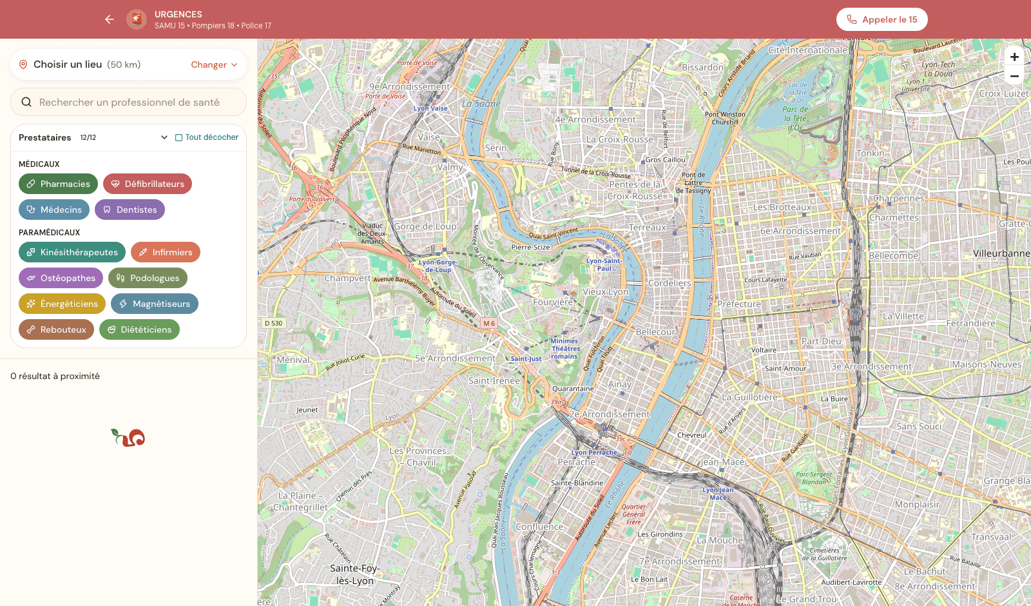The image size is (1031, 606).
Task: Click the squirrel logo icon
Action: pos(128,438)
